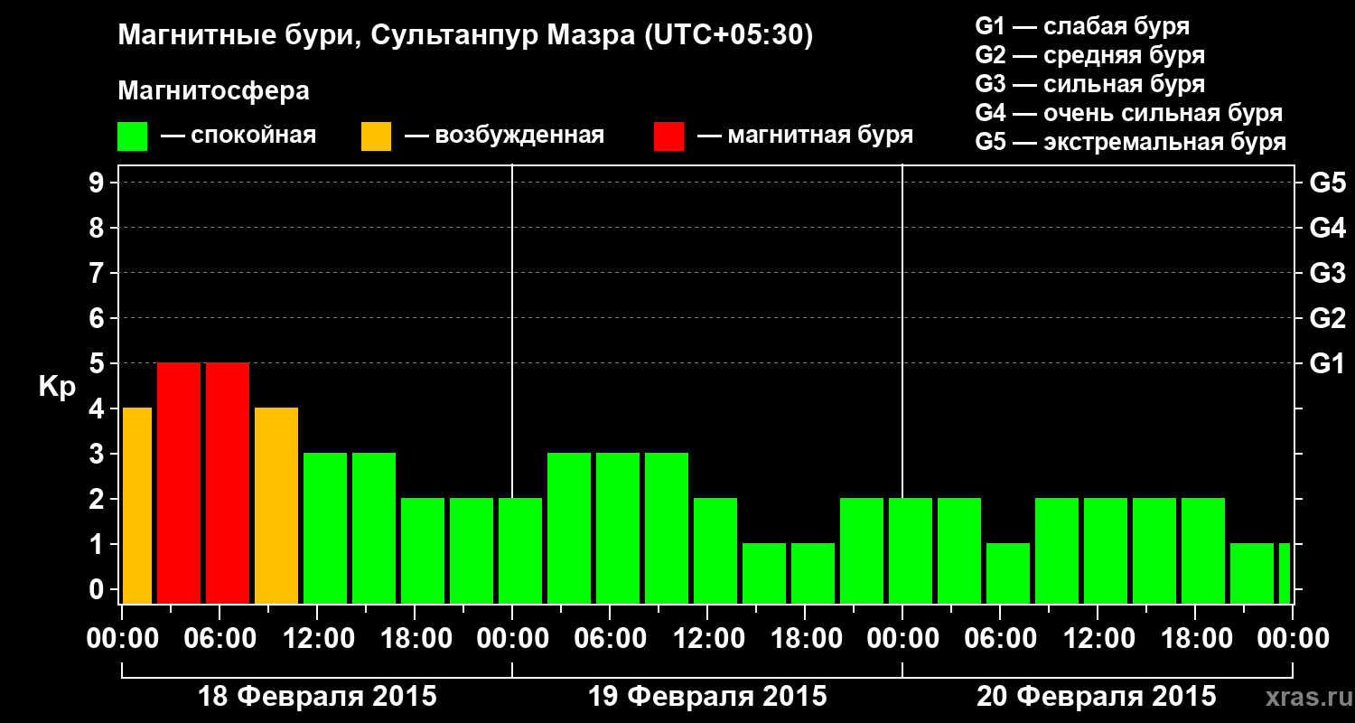Click the '19 Февраля 2015' date label

point(707,697)
